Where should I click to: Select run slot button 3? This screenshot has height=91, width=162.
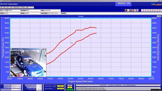(147, 10)
